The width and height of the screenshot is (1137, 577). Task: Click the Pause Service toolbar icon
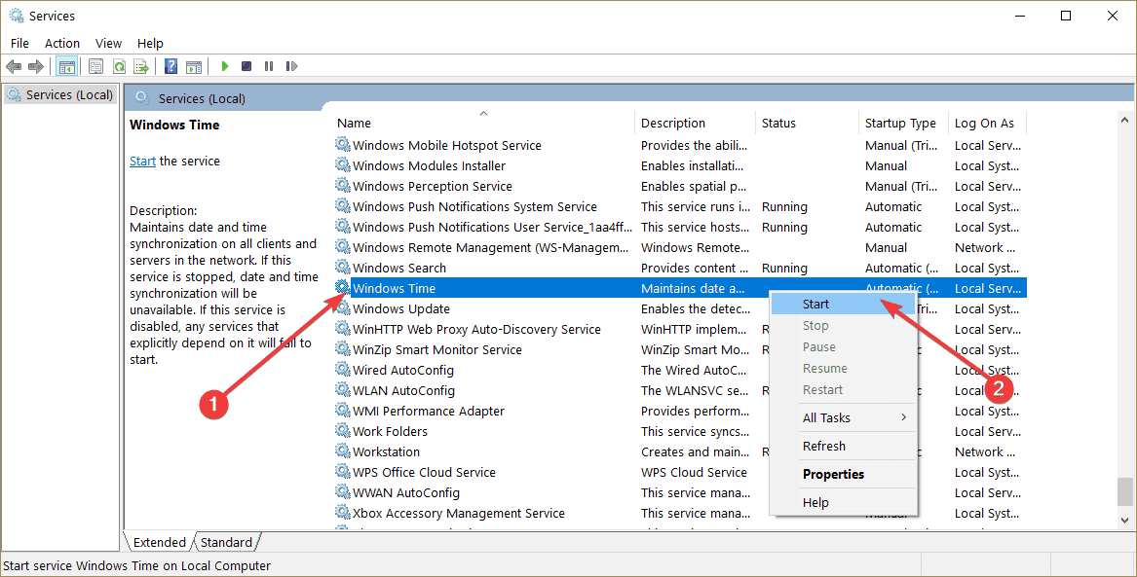[269, 66]
